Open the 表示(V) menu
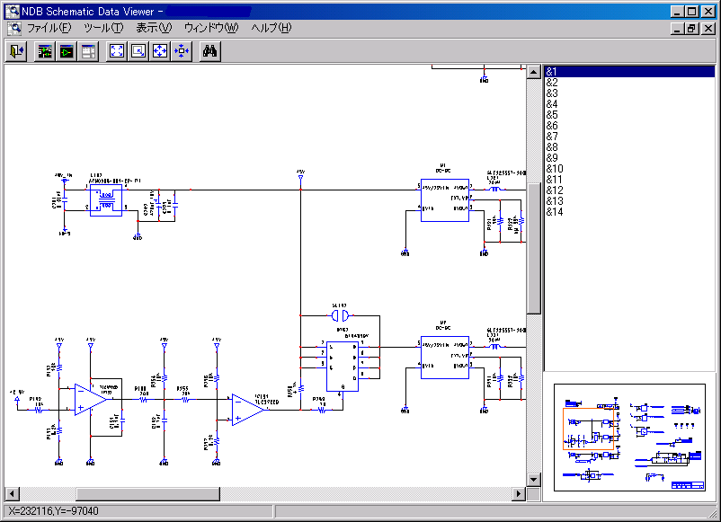The image size is (721, 522). coord(153,28)
